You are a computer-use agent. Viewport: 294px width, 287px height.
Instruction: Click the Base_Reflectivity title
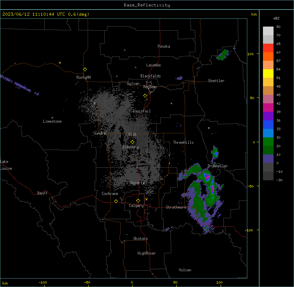pos(147,5)
